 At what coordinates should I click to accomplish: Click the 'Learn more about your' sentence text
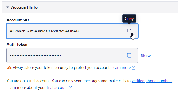26,87
